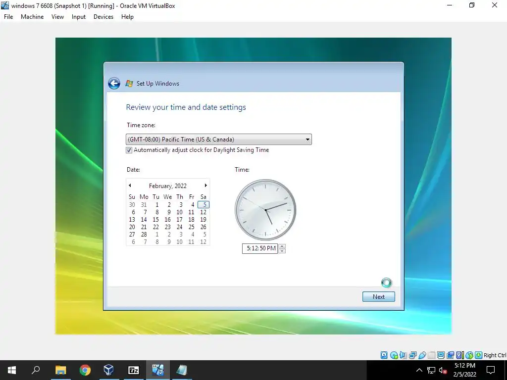
Task: Select February 20 in the calendar
Action: click(x=132, y=227)
